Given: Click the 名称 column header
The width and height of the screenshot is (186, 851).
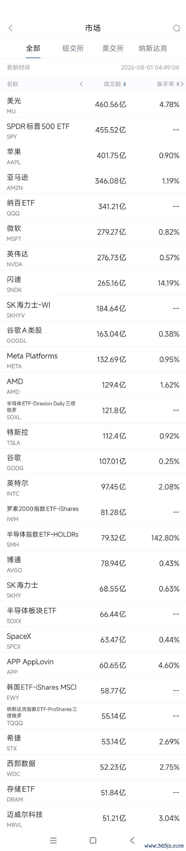Looking at the screenshot, I should click(13, 84).
